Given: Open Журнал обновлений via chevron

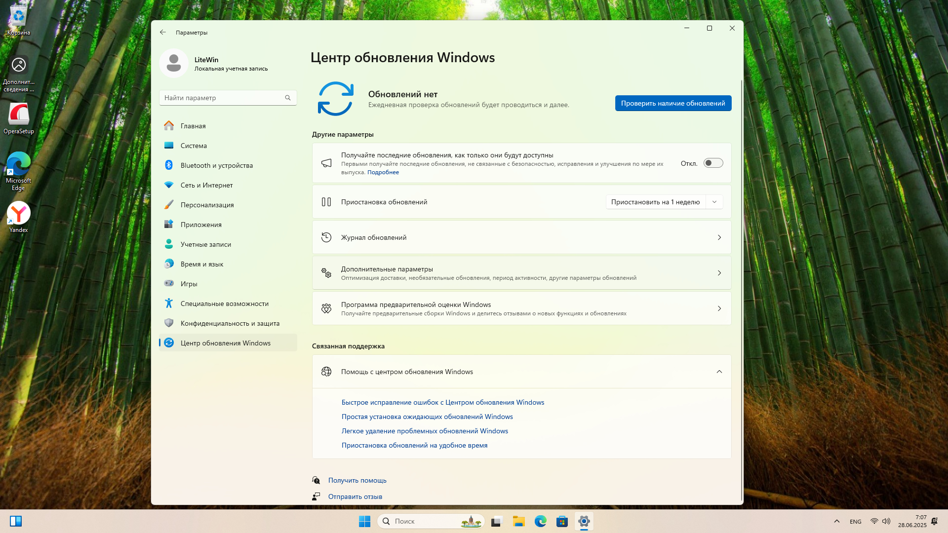Looking at the screenshot, I should tap(719, 237).
